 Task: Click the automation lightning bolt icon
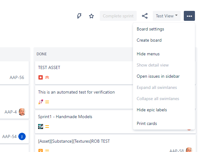79,16
